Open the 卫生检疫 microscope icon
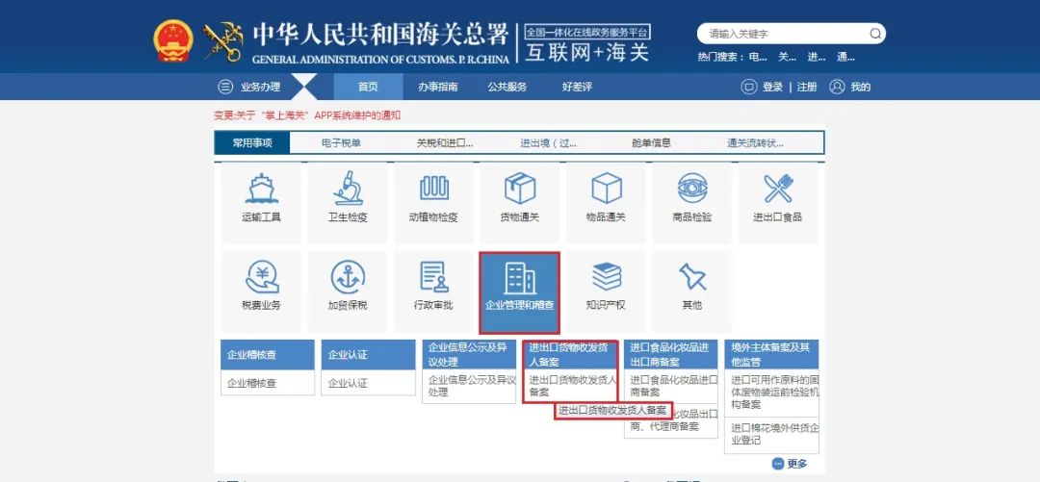Viewport: 1040px width, 482px height. 348,189
